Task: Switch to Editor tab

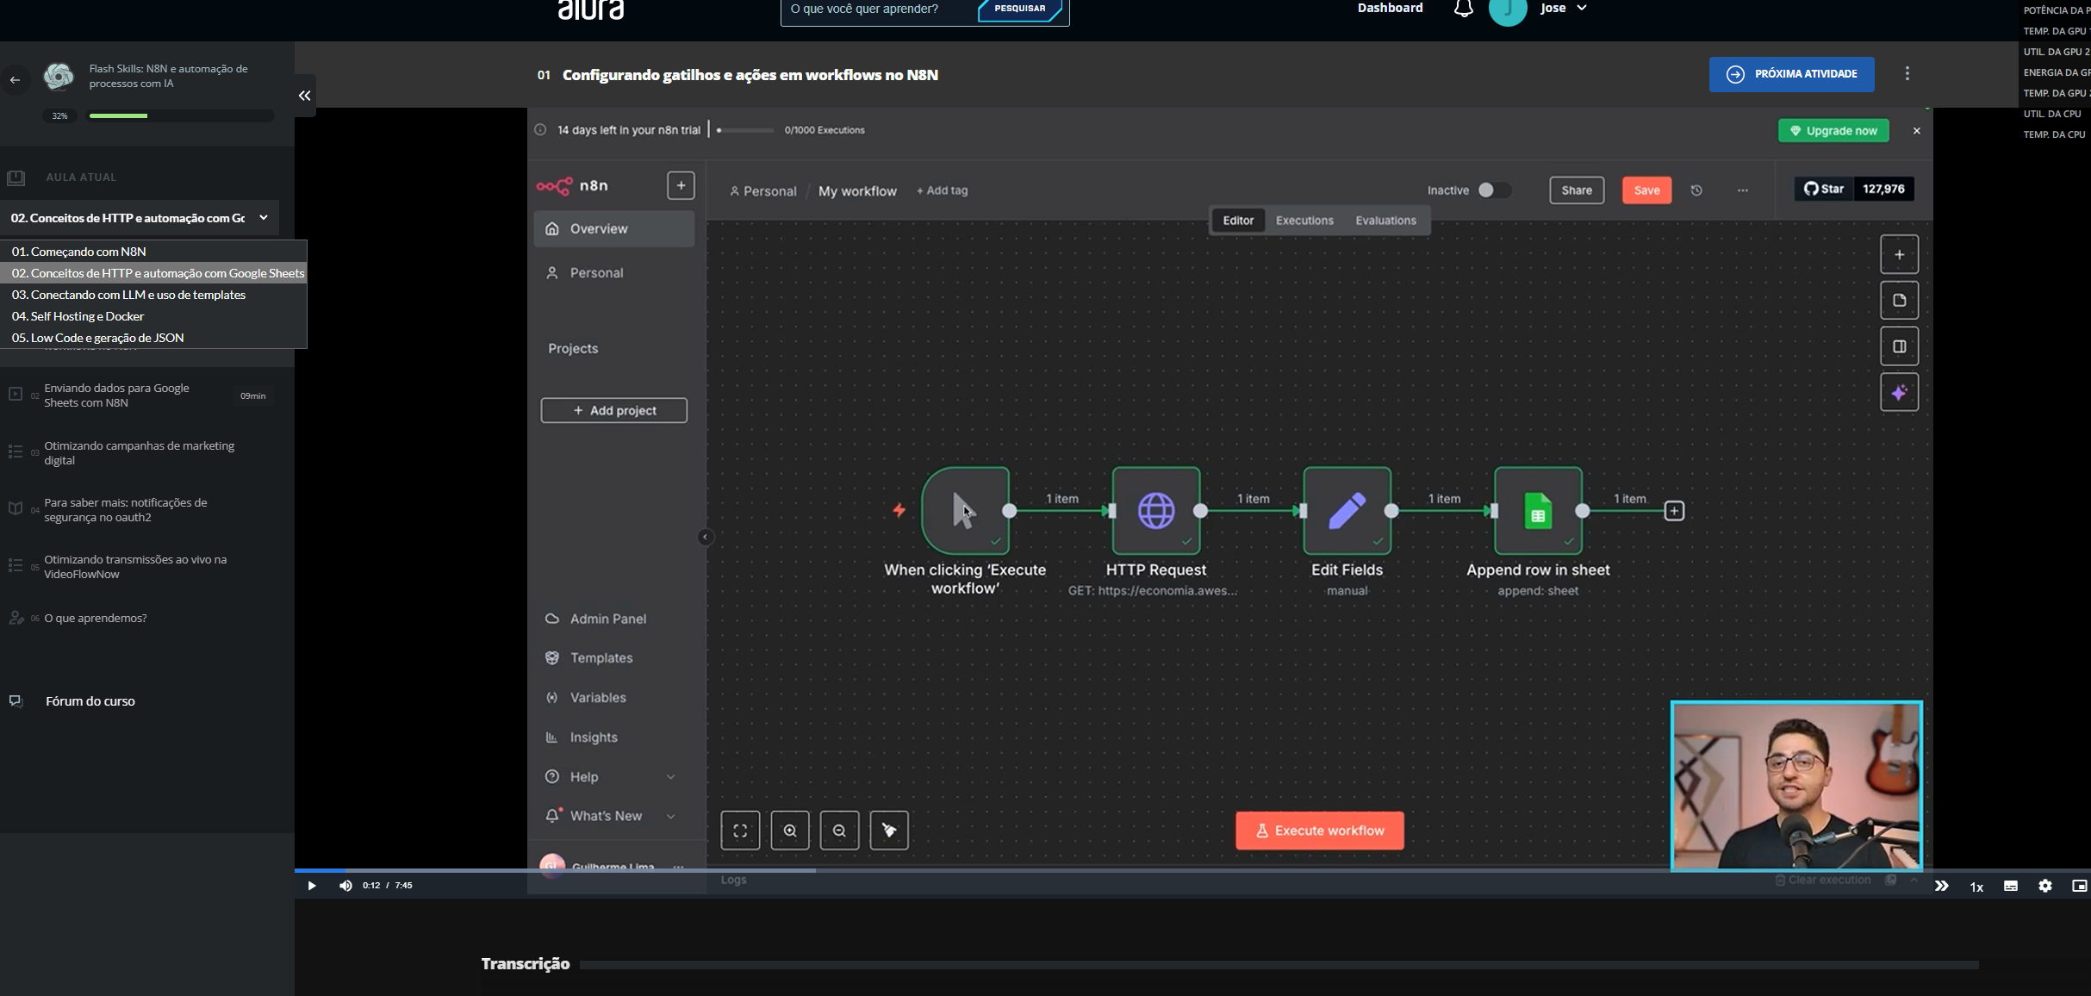Action: pyautogui.click(x=1238, y=221)
